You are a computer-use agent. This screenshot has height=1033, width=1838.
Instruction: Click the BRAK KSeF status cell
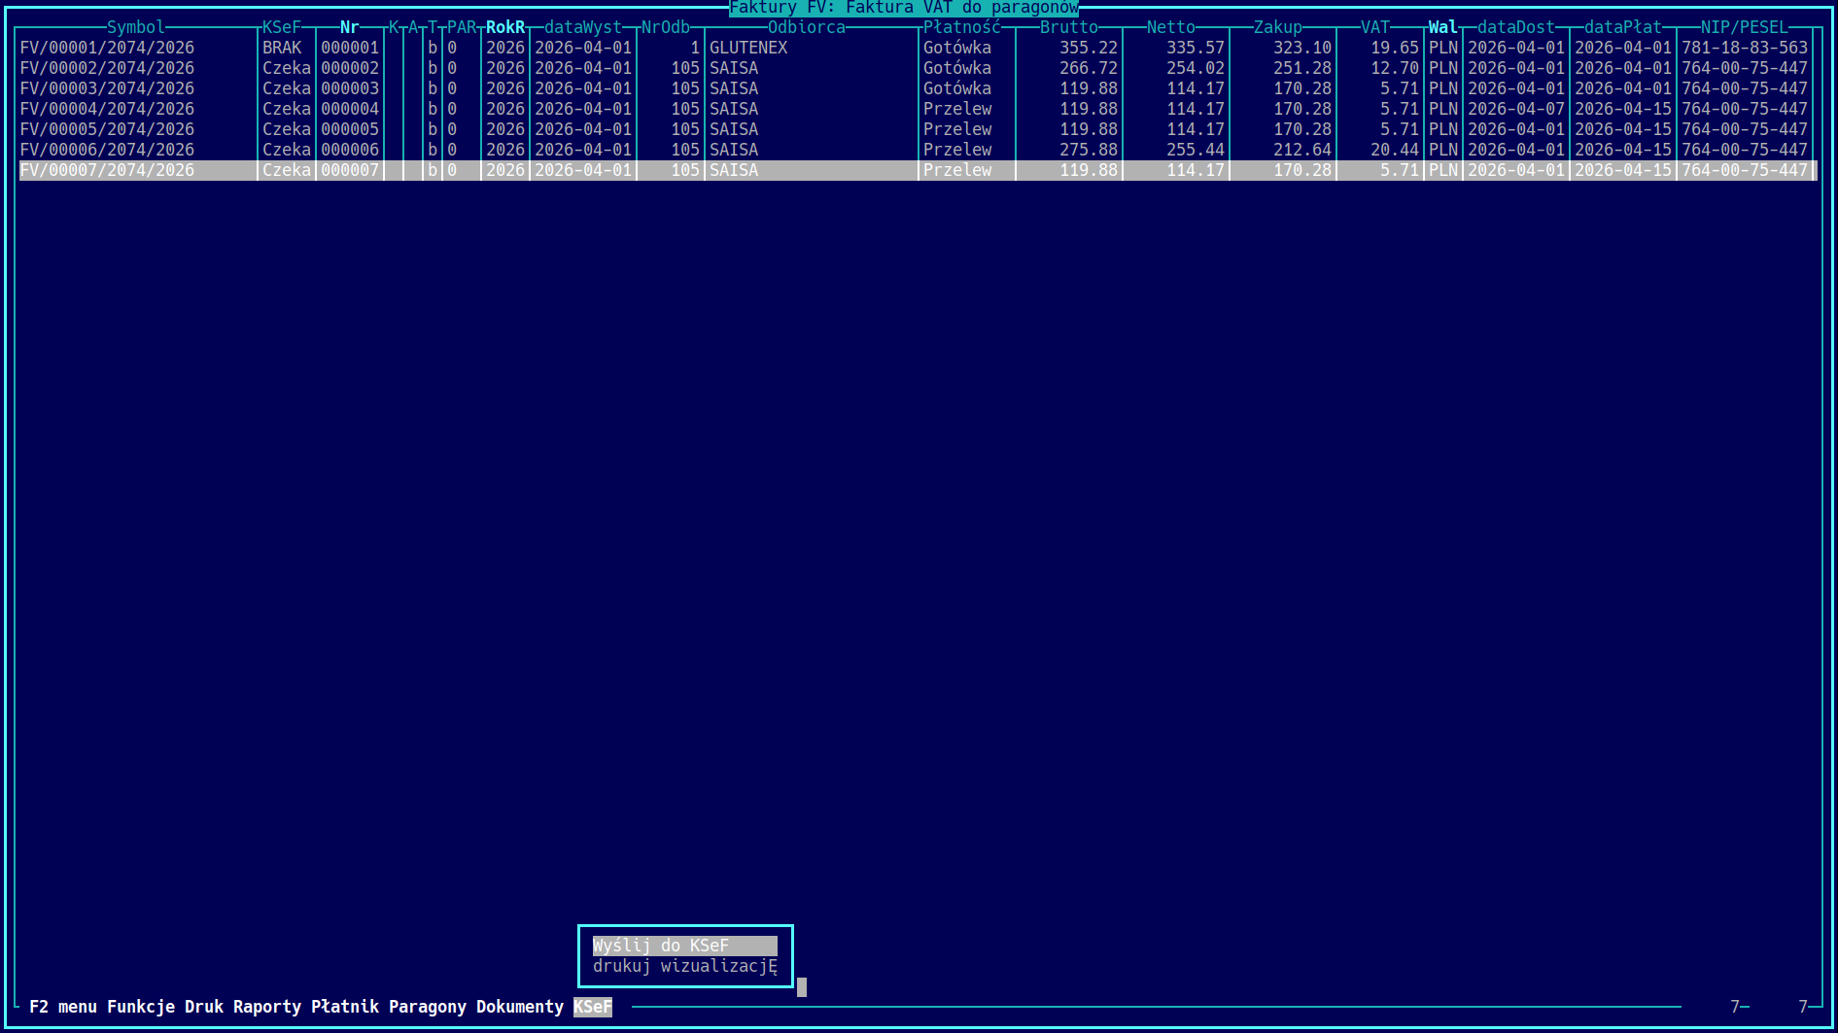(x=282, y=48)
